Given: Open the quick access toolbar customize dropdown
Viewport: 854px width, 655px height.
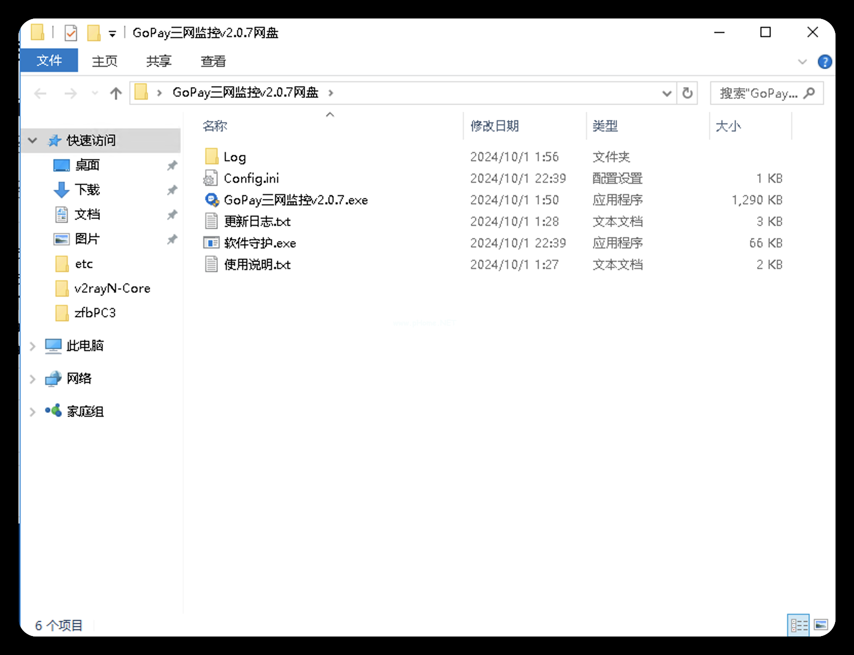Looking at the screenshot, I should coord(112,34).
